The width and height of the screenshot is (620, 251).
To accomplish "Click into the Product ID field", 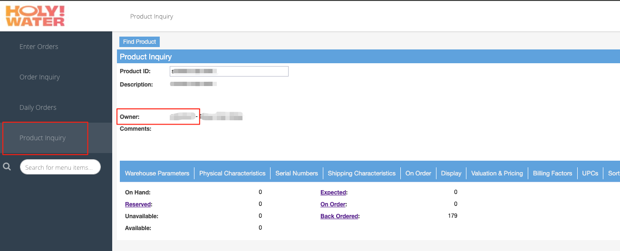I will point(229,71).
